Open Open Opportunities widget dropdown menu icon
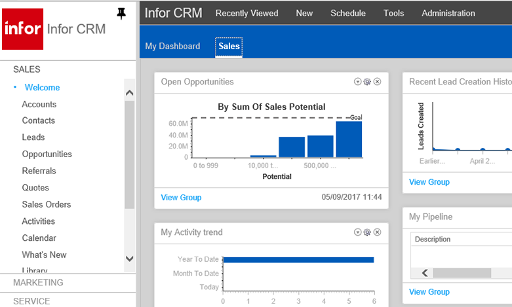Viewport: 512px width, 307px height. pos(357,82)
